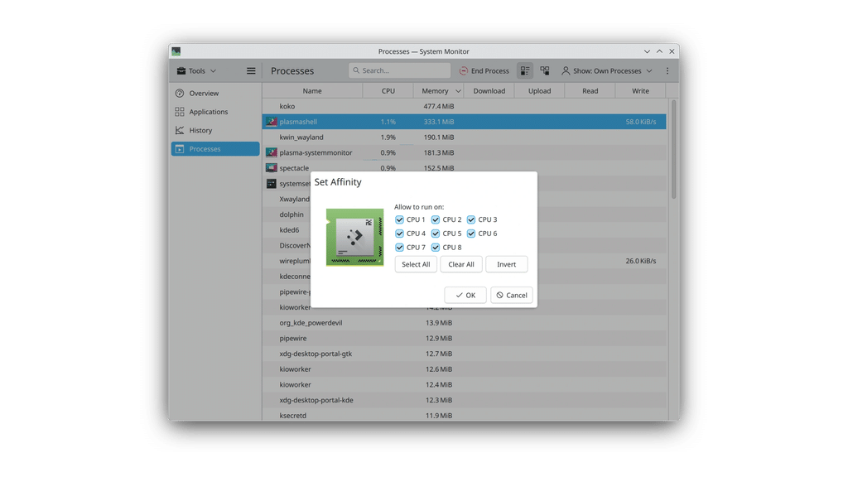Confirm affinity with OK

(x=465, y=296)
